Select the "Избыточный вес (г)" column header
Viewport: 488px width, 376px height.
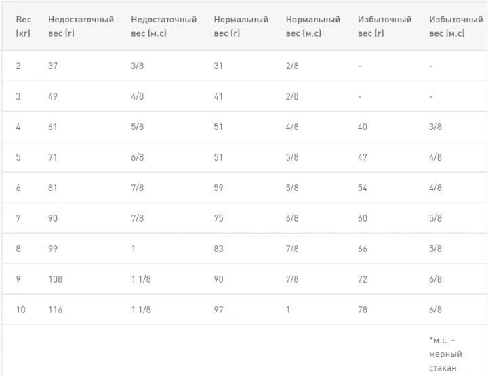[384, 26]
